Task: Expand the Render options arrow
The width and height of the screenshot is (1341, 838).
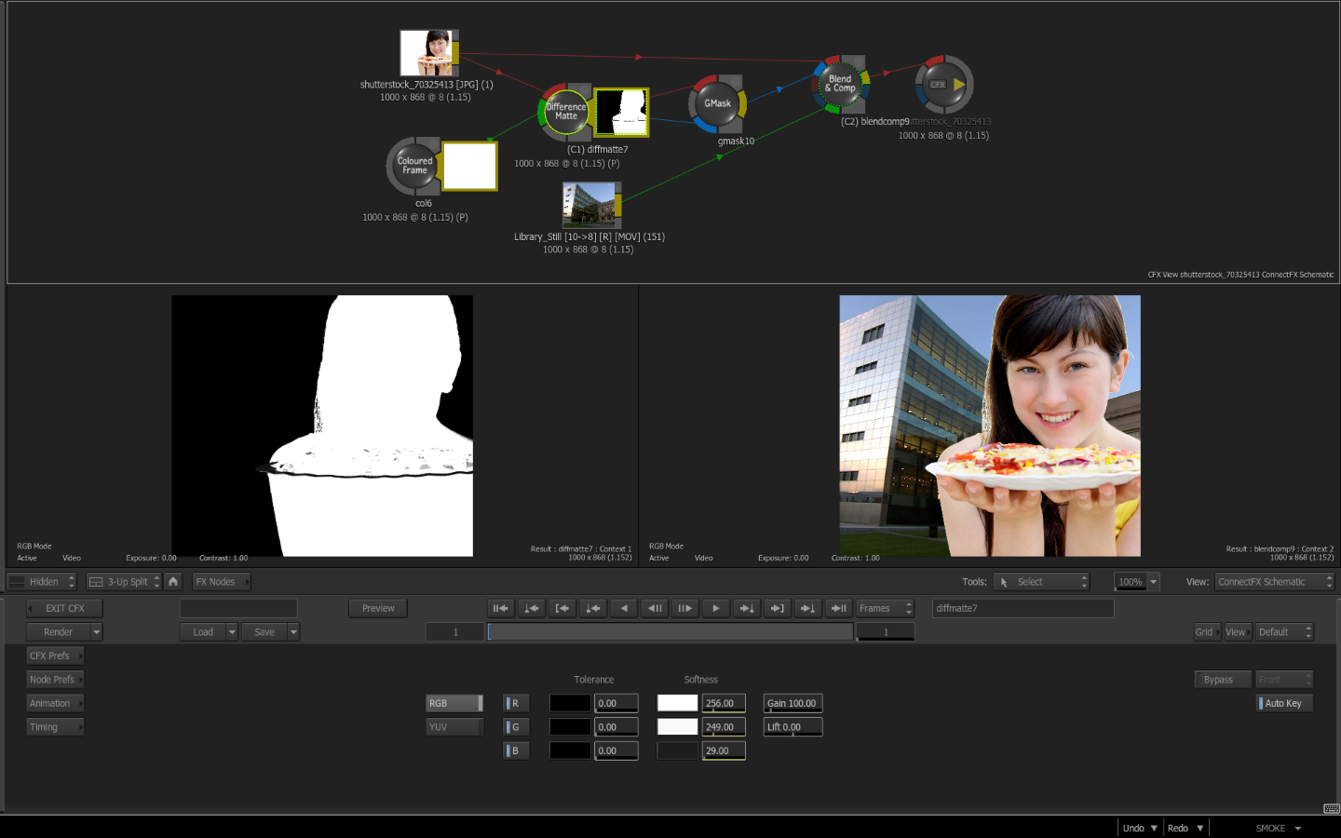Action: (96, 632)
